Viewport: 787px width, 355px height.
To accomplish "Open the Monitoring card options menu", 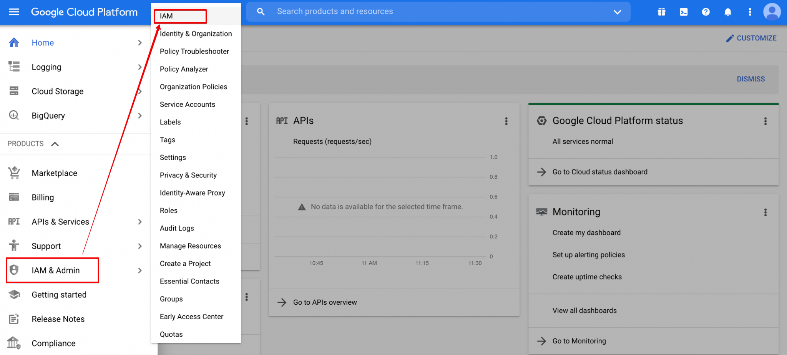I will point(765,212).
